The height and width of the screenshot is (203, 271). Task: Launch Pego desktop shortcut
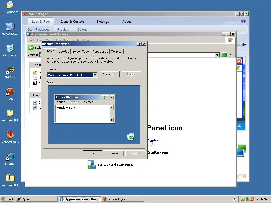(x=10, y=91)
